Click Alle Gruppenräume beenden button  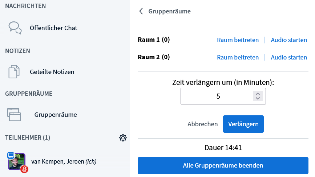[x=223, y=165]
